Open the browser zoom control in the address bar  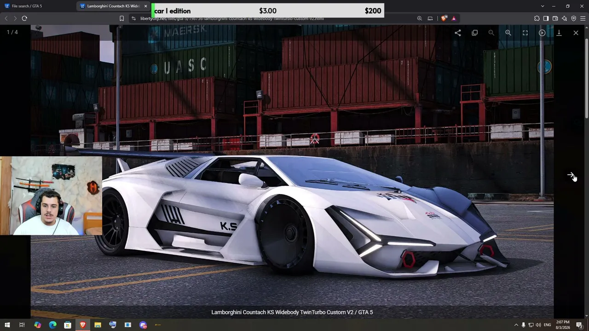(419, 18)
